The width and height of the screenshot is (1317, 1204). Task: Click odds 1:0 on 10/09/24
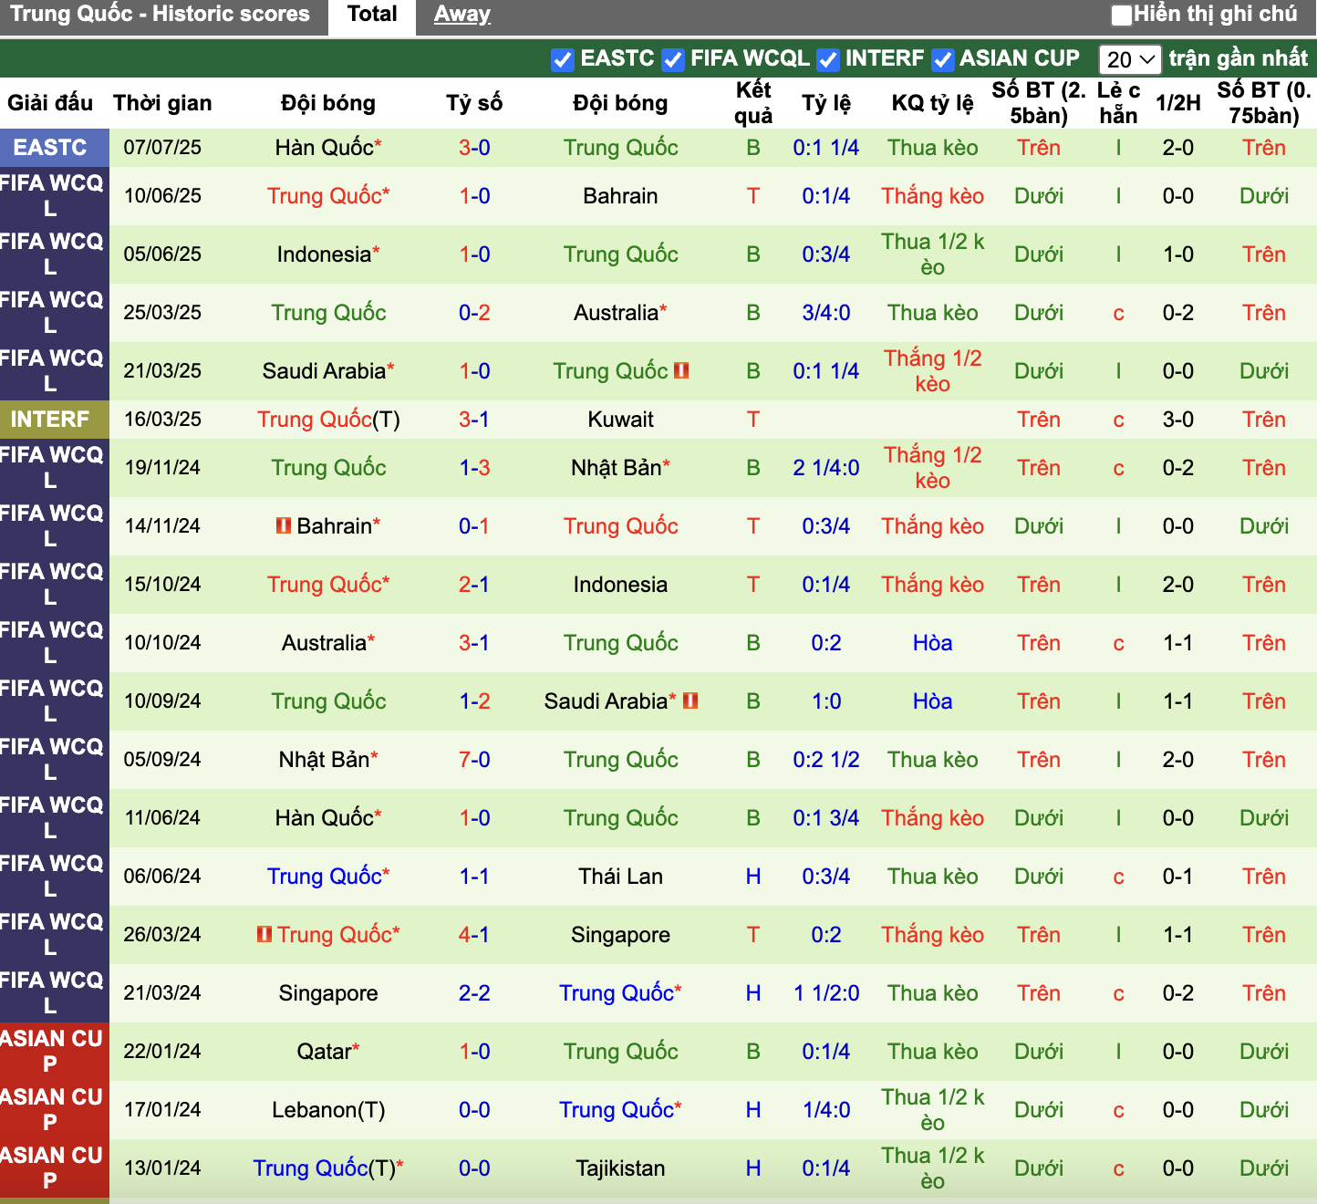click(x=826, y=701)
